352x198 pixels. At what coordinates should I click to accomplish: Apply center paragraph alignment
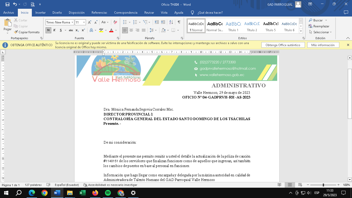(x=131, y=30)
